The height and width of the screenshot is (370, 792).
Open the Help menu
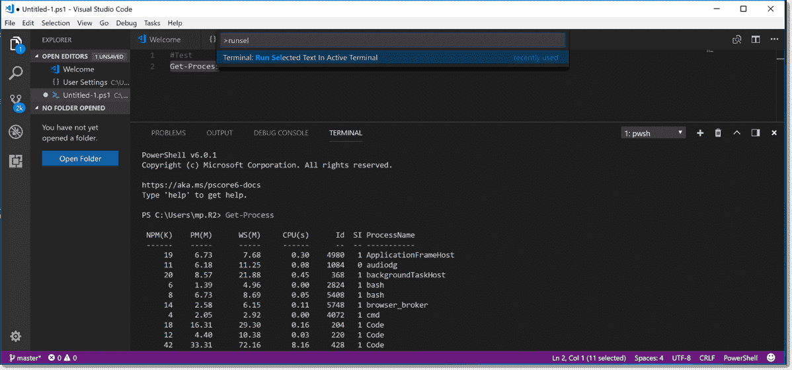[175, 23]
